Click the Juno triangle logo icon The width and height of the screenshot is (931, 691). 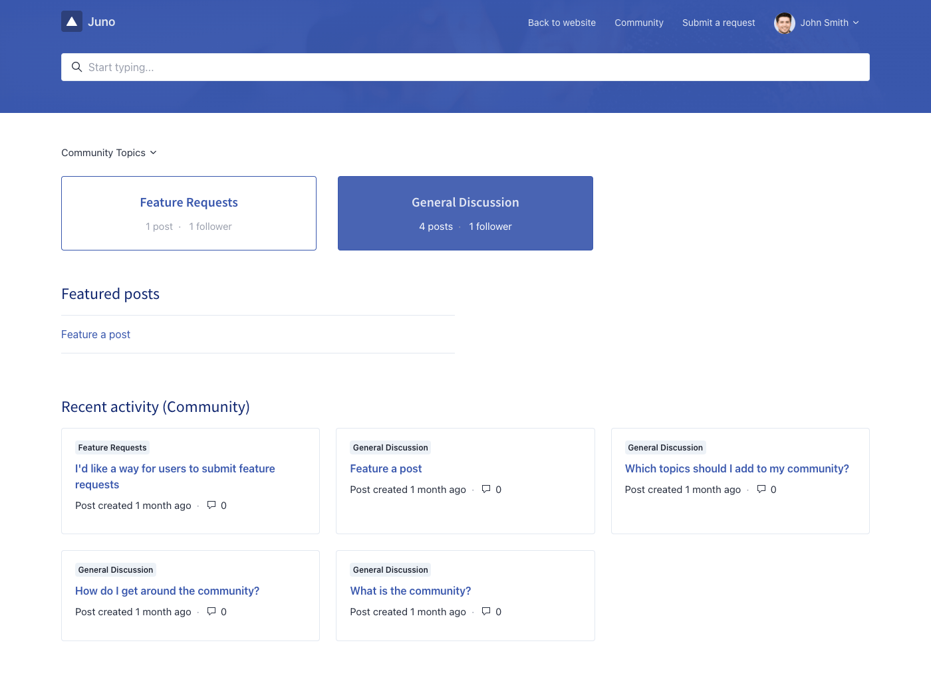pyautogui.click(x=72, y=22)
